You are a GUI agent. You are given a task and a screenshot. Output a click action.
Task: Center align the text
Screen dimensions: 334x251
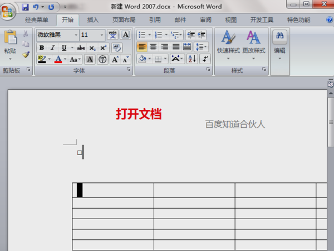pos(153,46)
